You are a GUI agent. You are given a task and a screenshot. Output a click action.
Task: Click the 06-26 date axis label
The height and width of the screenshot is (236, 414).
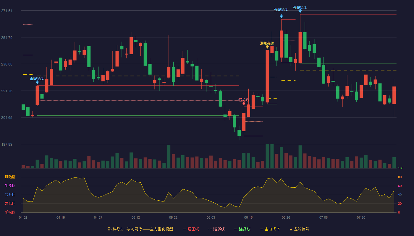pyautogui.click(x=286, y=217)
